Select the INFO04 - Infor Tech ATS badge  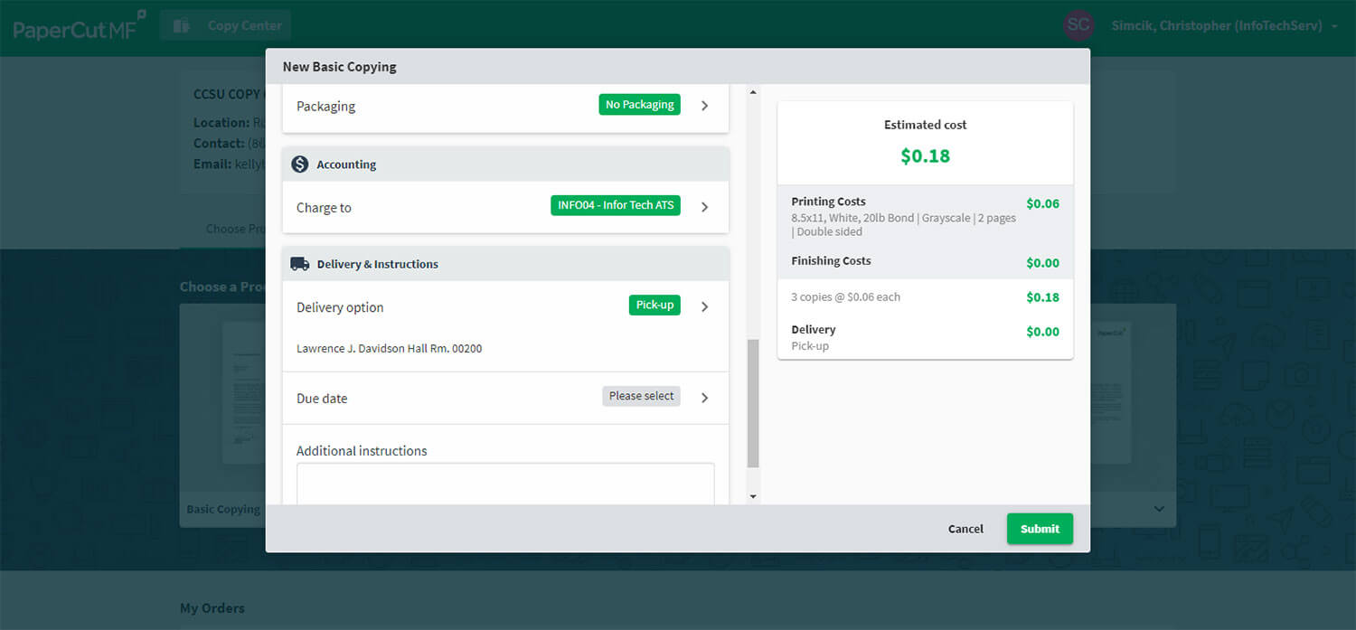coord(616,205)
